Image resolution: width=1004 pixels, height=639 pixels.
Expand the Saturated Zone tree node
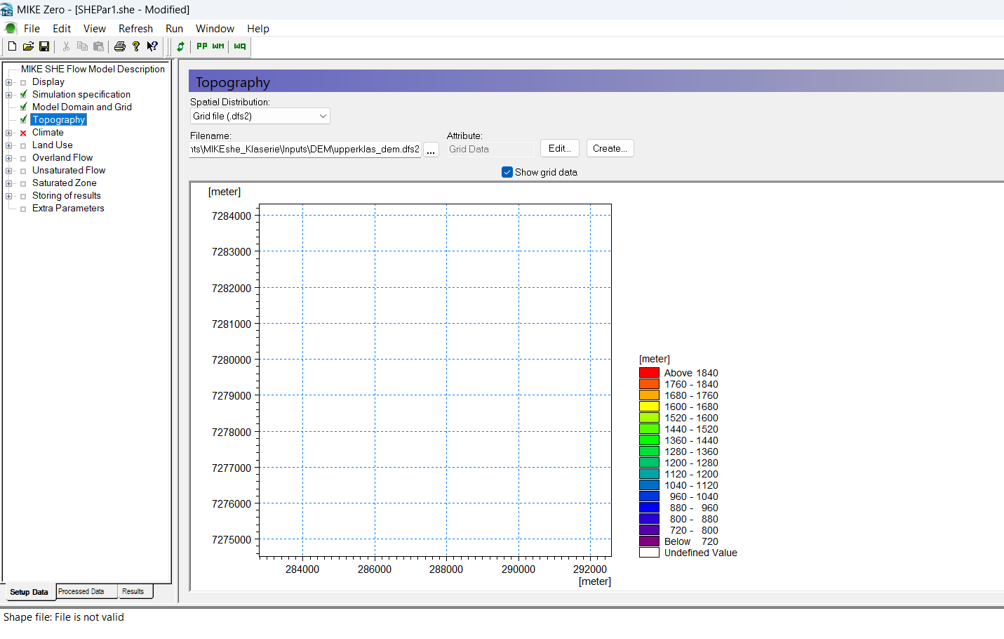(x=8, y=183)
